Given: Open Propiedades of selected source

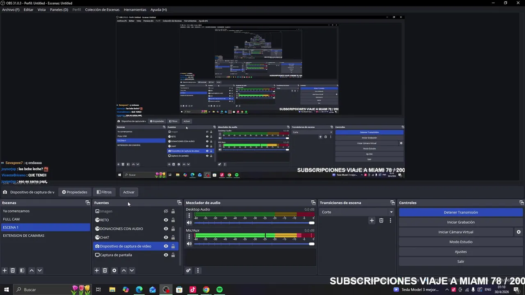Looking at the screenshot, I should (75, 192).
